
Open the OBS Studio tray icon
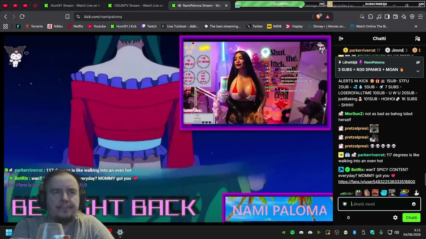coord(337,232)
